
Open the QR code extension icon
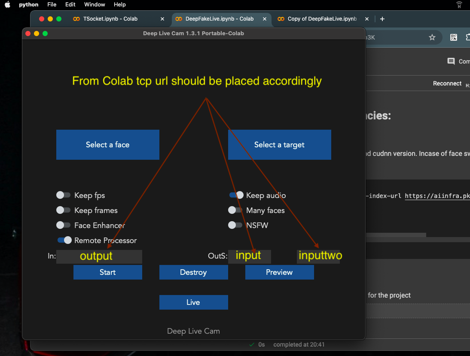click(x=454, y=37)
